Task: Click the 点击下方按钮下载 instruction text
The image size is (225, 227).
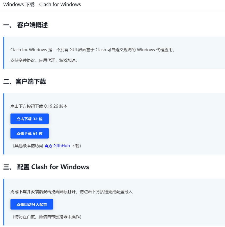Action: (27, 106)
